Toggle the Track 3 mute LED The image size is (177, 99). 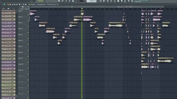[28, 27]
